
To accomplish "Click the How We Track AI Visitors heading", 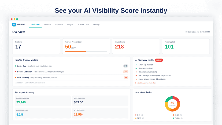I will (x=26, y=60).
